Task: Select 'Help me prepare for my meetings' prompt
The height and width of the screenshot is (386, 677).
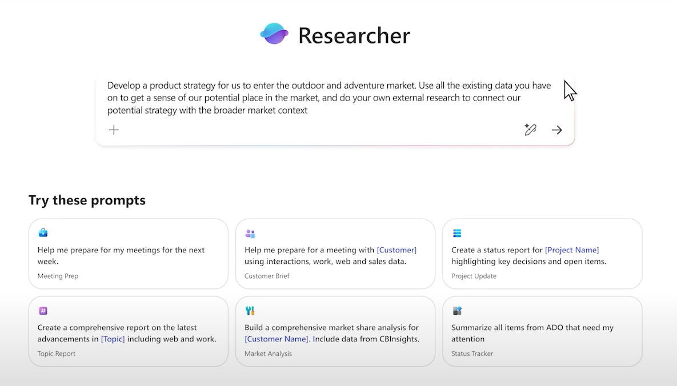Action: point(128,254)
